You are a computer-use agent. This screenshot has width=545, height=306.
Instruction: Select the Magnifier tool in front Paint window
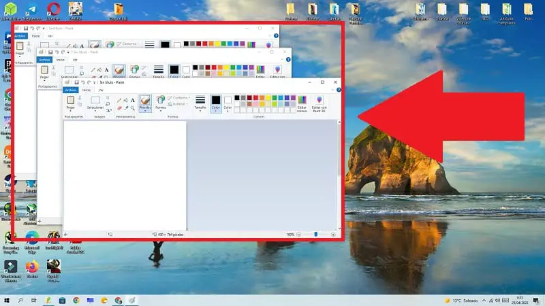pyautogui.click(x=132, y=108)
